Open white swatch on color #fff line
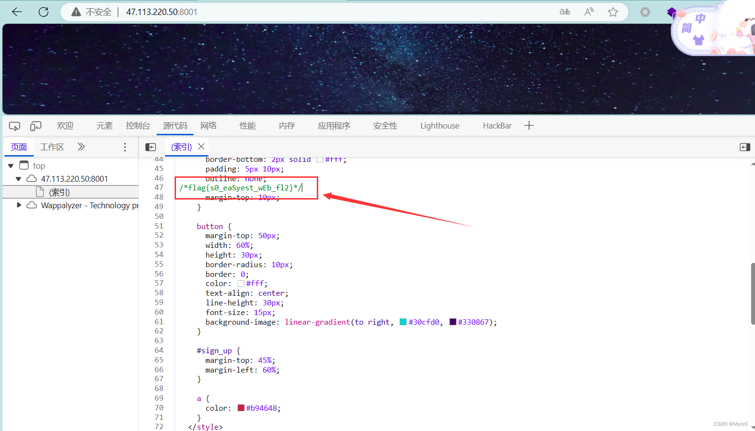The width and height of the screenshot is (755, 431). click(x=241, y=284)
